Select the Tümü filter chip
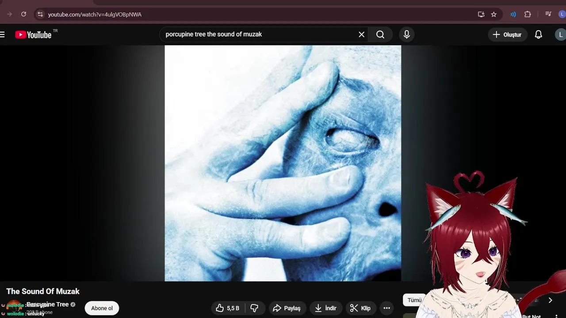Image resolution: width=566 pixels, height=318 pixels. 414,300
